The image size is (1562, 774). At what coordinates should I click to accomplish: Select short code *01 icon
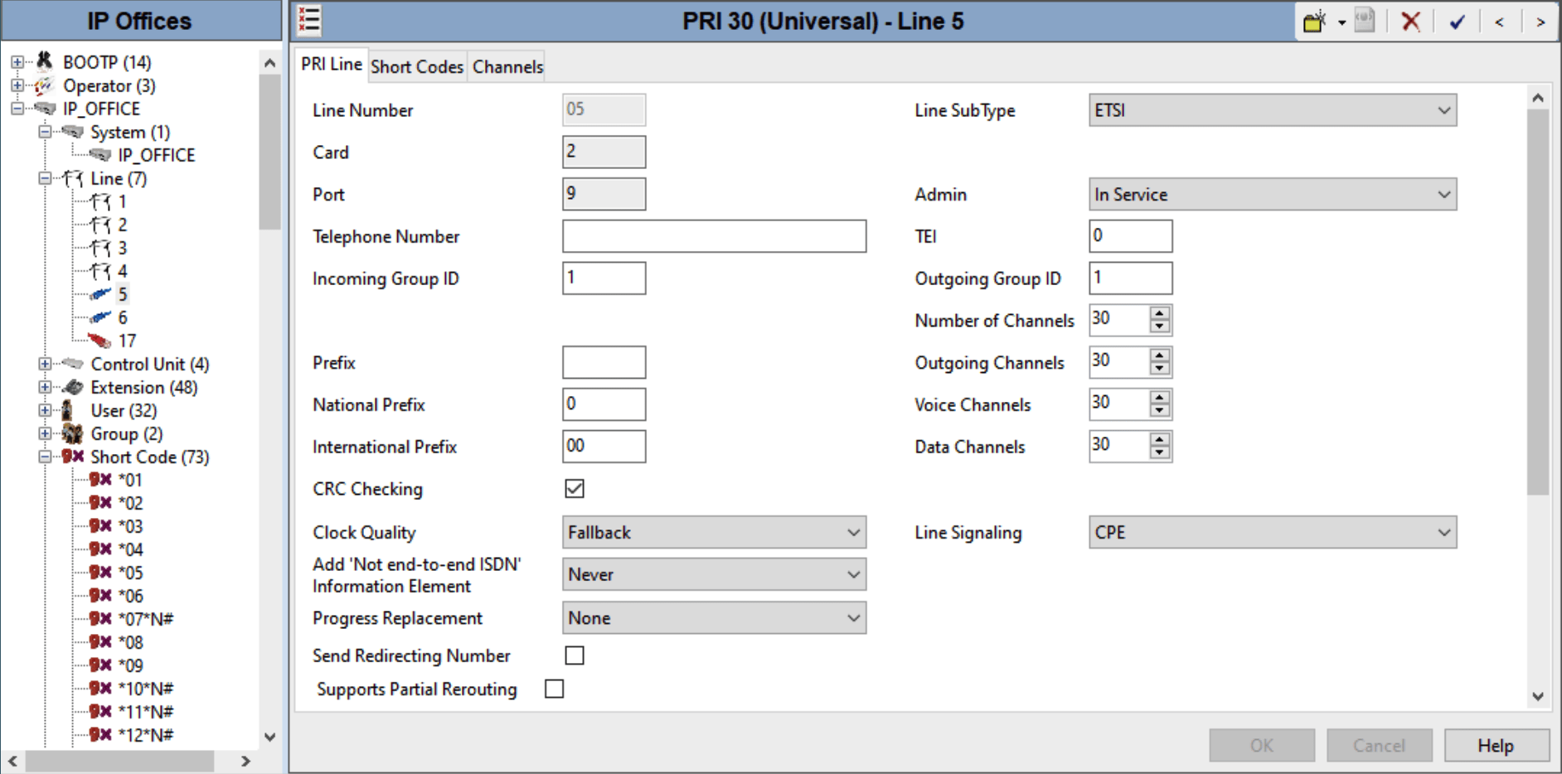100,480
